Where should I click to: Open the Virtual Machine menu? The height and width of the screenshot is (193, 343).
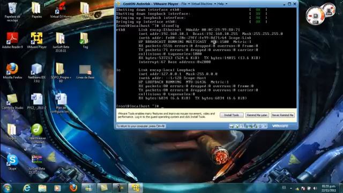(203, 4)
